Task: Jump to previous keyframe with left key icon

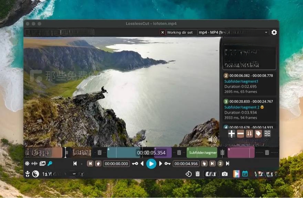Action: click(x=135, y=164)
